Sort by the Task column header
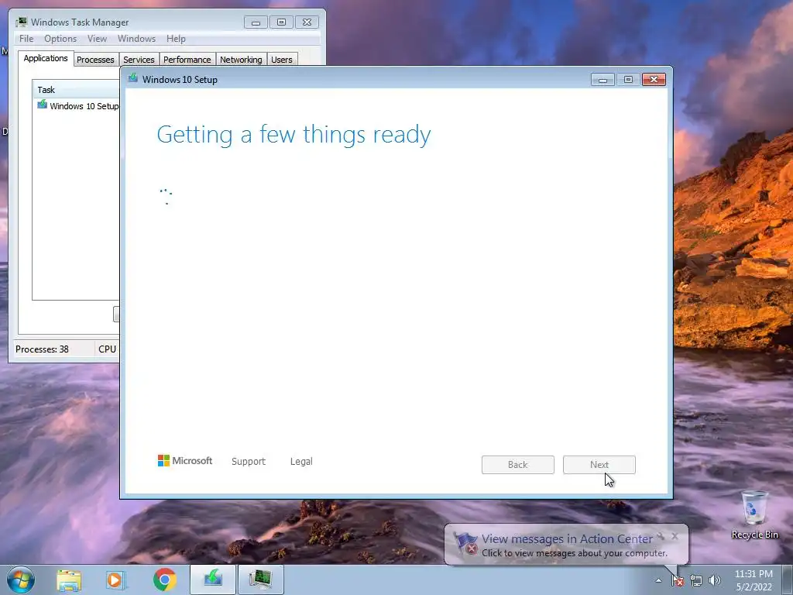Viewport: 793px width, 595px height. tap(77, 90)
